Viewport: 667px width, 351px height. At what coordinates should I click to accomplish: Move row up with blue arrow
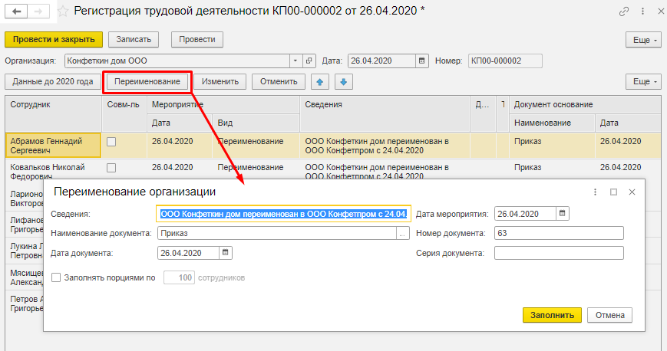coord(320,81)
